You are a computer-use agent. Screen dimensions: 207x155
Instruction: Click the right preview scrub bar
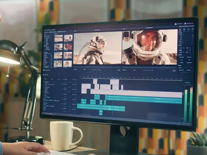(150, 68)
